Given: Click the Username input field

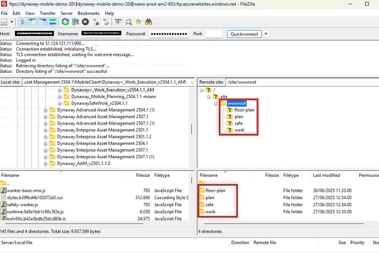Looking at the screenshot, I should point(101,34).
